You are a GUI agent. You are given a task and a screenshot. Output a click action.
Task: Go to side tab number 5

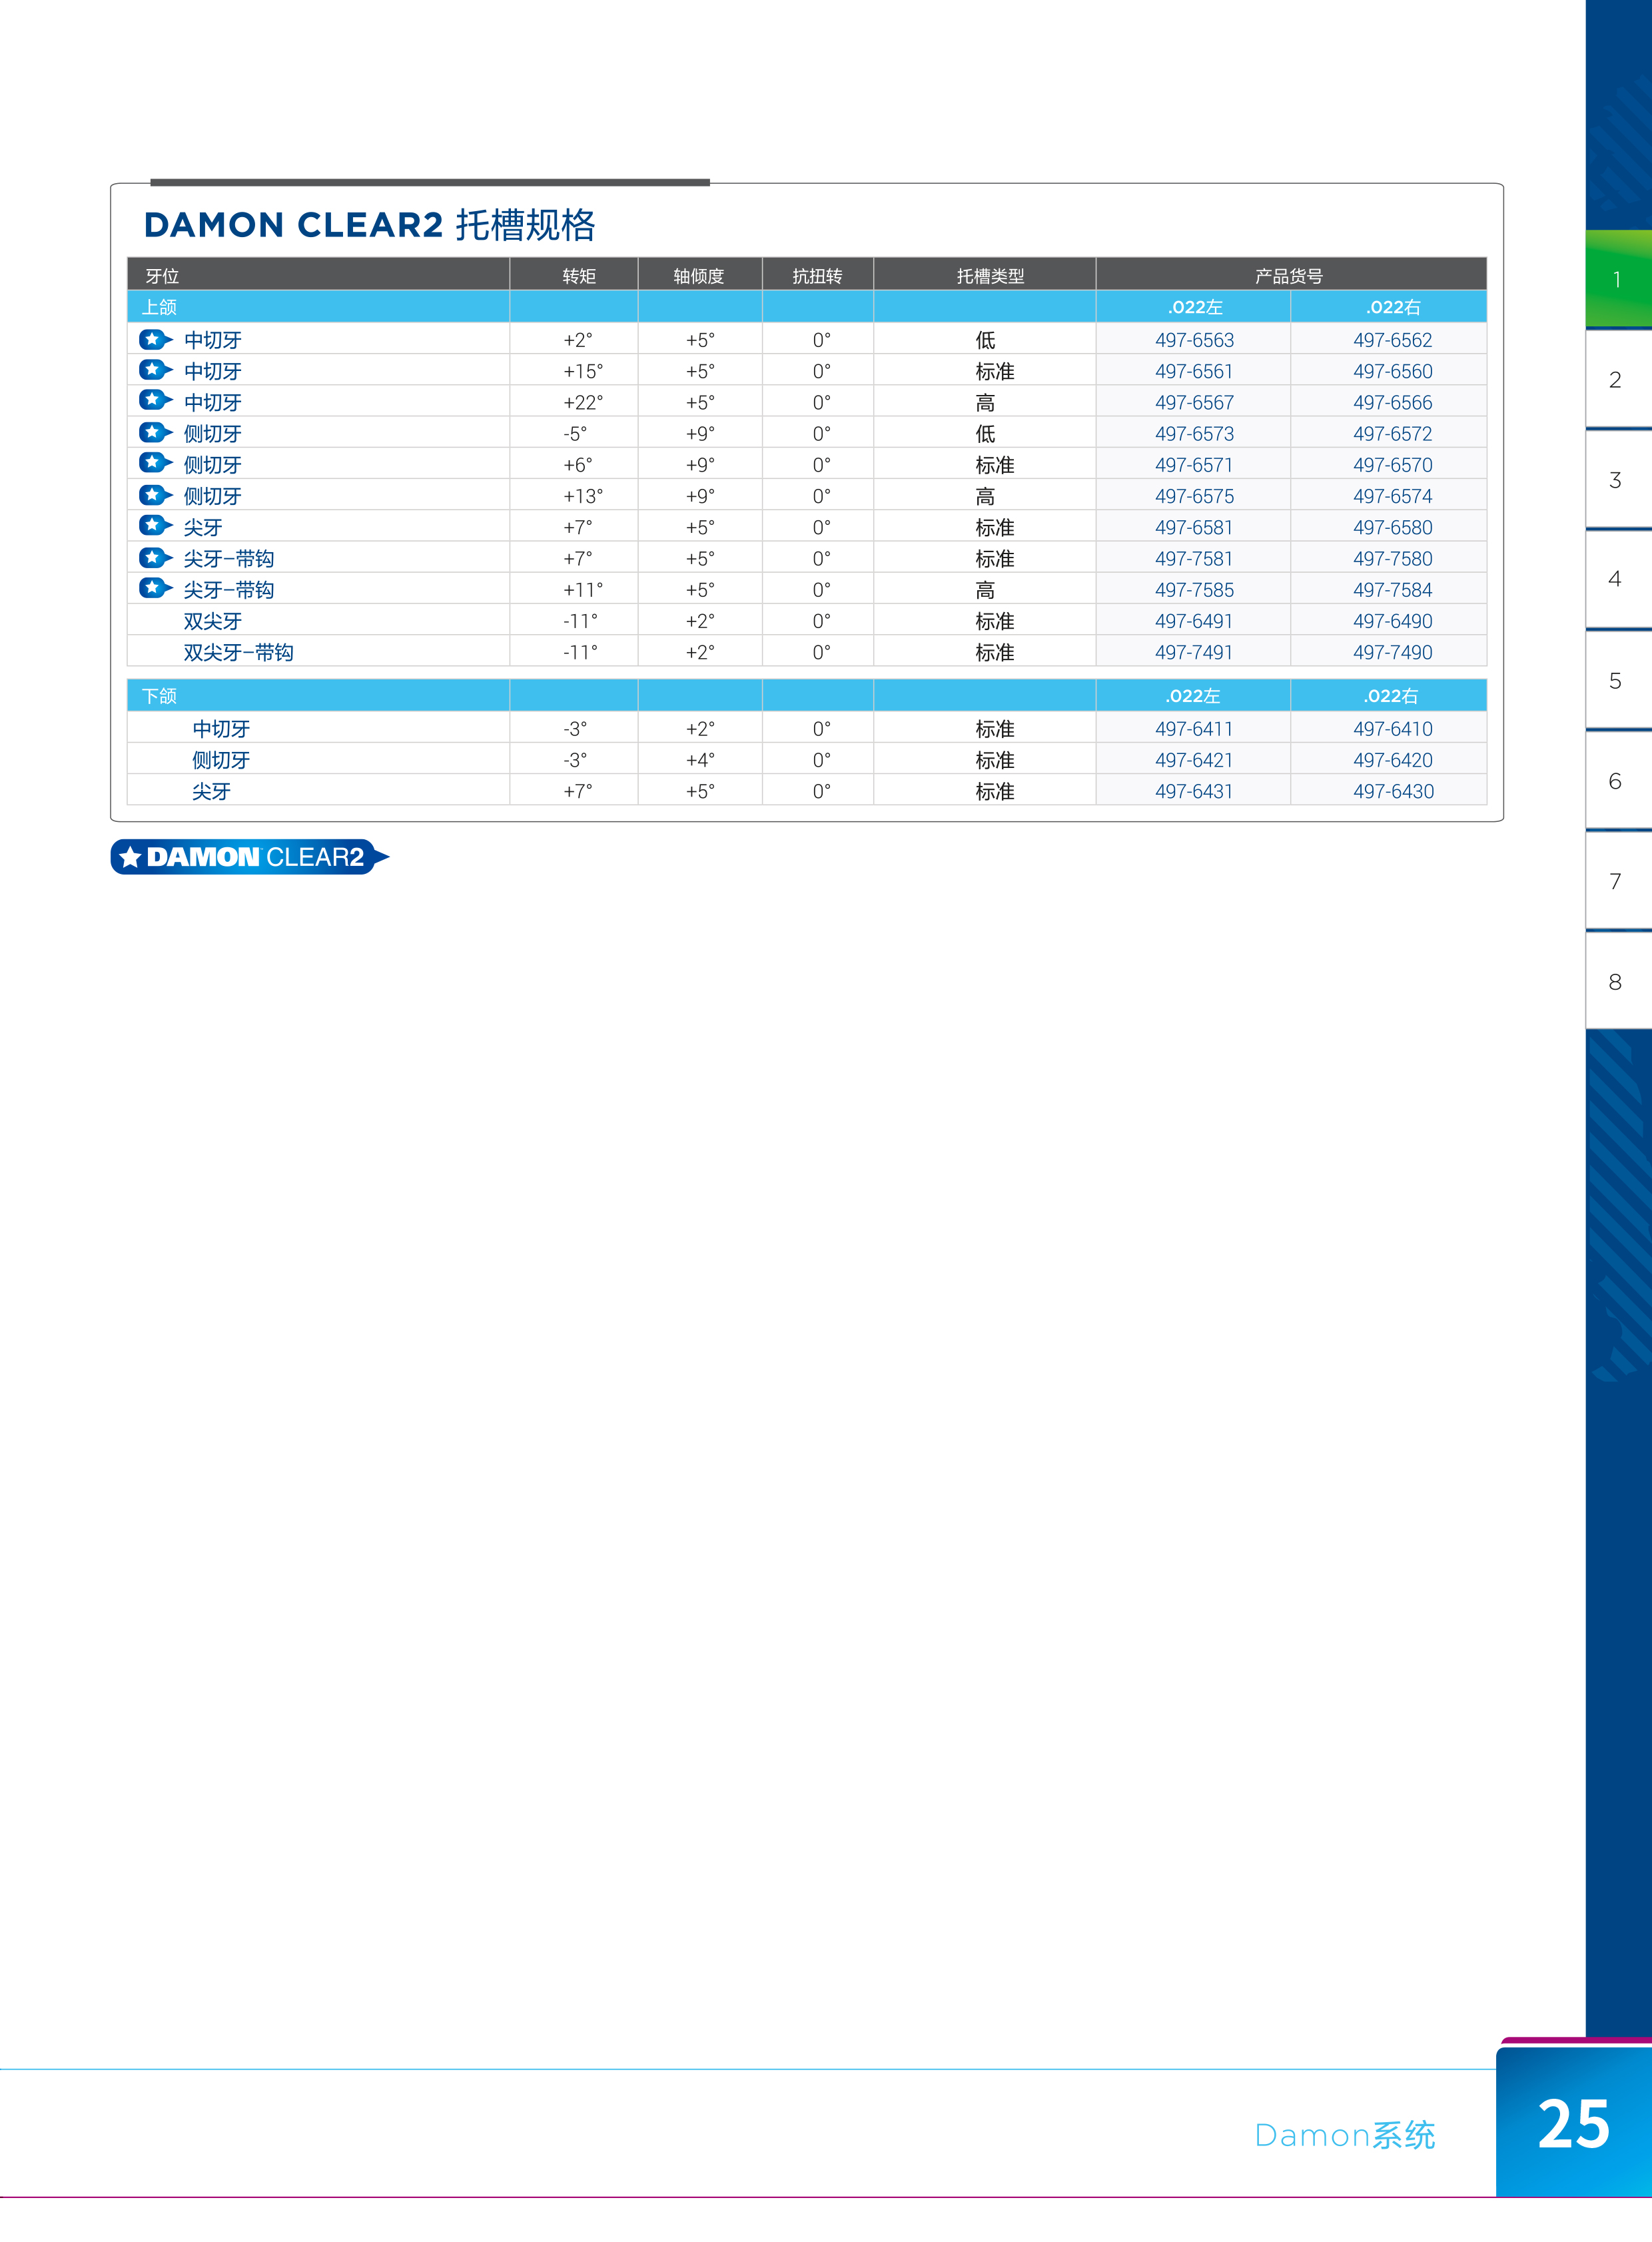1616,681
